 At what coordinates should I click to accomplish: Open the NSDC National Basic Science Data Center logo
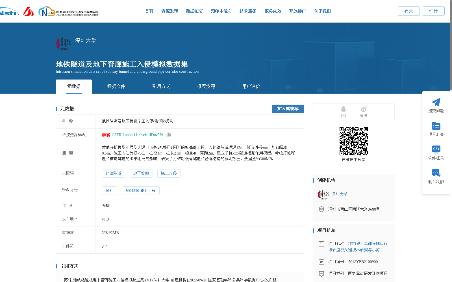click(68, 12)
